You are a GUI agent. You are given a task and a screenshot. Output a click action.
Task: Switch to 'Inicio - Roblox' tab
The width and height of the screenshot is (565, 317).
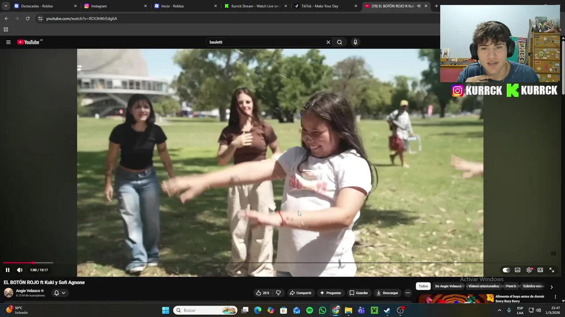pos(185,6)
